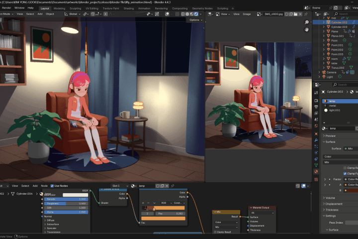358x239 pixels.
Task: Open the Particles properties tab
Action: tap(316, 146)
